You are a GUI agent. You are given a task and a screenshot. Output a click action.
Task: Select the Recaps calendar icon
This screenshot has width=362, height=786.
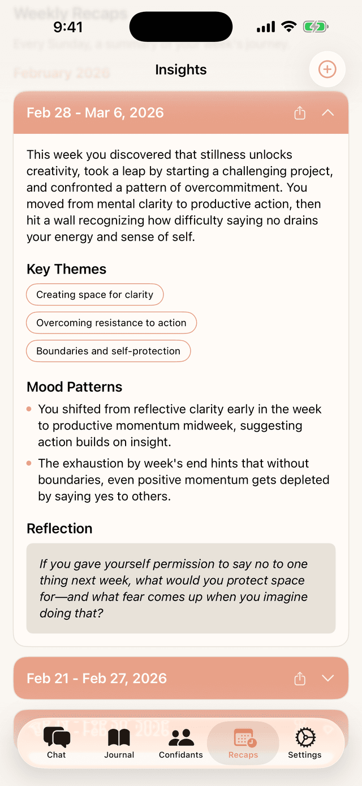(x=243, y=736)
